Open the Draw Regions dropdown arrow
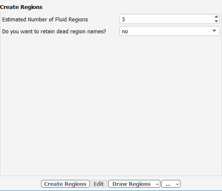222x191 pixels. tap(157, 184)
